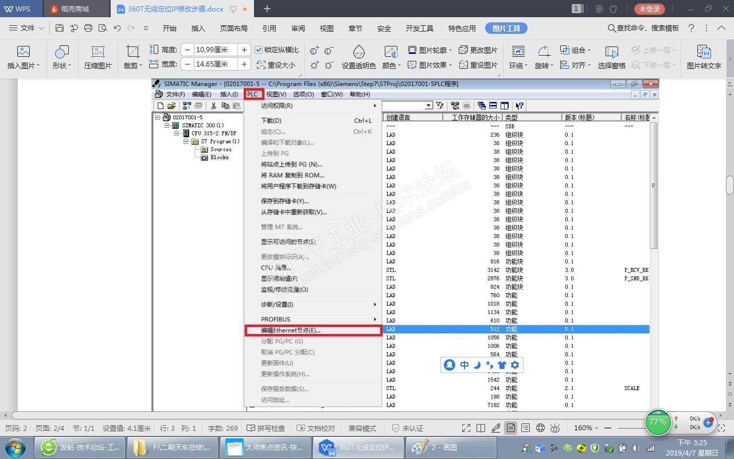Image resolution: width=734 pixels, height=459 pixels.
Task: Click the 高度 height input field
Action: [x=216, y=50]
